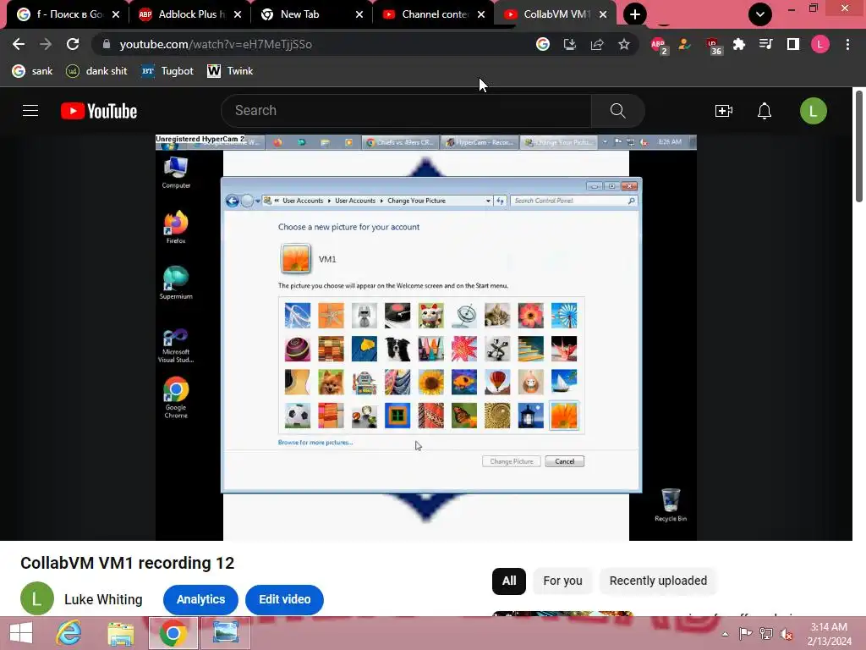Go to YouTube home via logo
This screenshot has width=866, height=650.
tap(99, 111)
